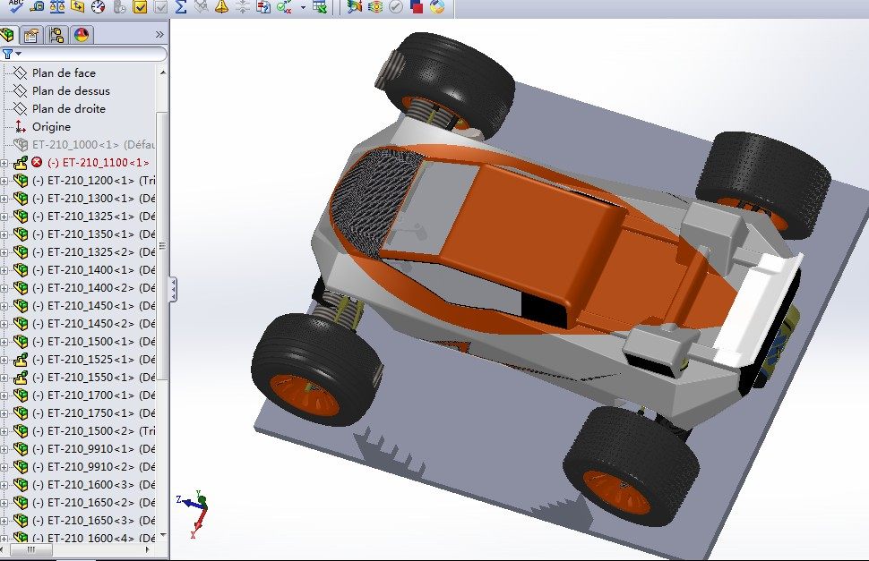Viewport: 869px width, 561px height.
Task: Open the DisplayManager color sphere tab
Action: click(x=82, y=36)
